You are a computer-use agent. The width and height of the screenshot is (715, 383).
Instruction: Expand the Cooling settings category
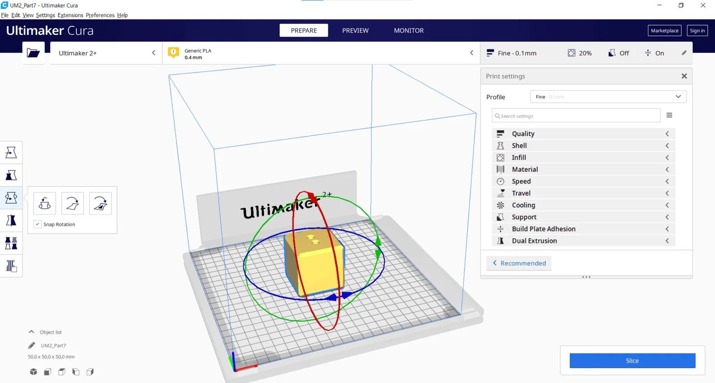tap(584, 205)
